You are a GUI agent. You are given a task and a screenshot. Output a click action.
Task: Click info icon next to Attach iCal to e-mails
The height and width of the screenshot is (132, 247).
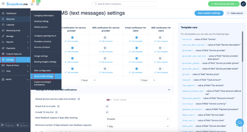(58, 106)
